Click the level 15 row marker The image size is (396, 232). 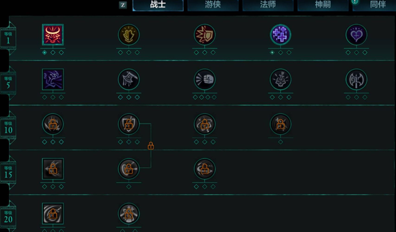coord(8,172)
